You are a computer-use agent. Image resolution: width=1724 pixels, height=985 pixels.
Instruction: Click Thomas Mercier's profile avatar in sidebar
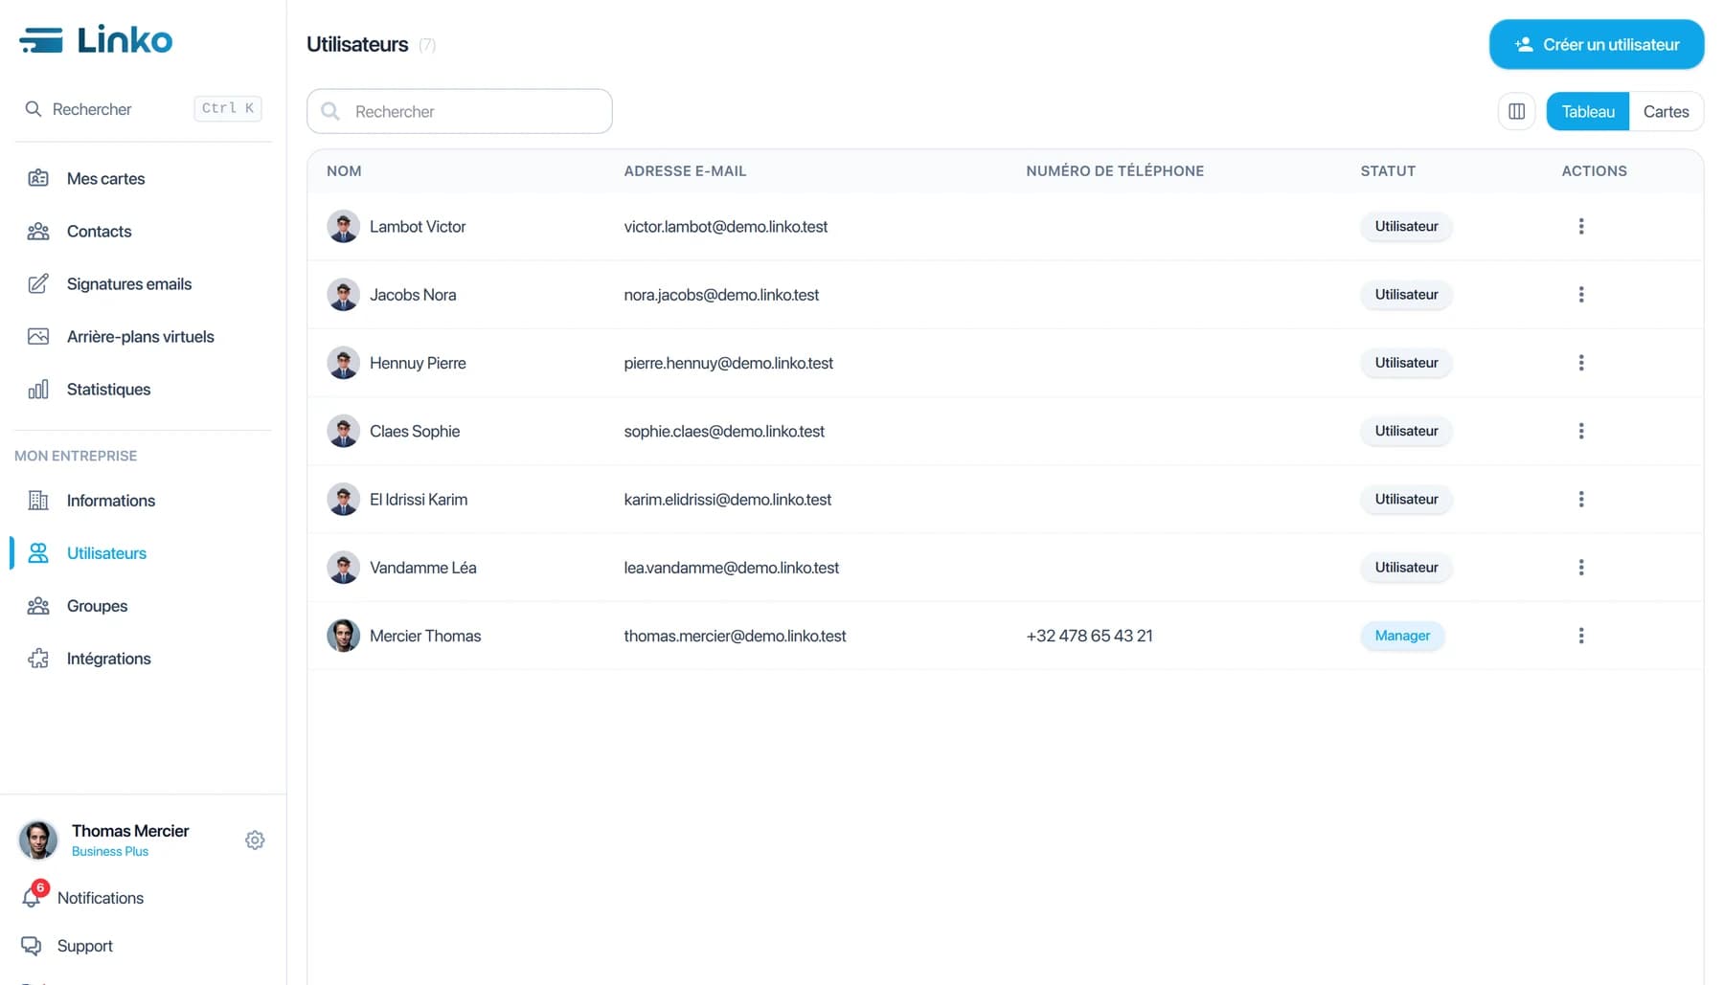pyautogui.click(x=38, y=839)
